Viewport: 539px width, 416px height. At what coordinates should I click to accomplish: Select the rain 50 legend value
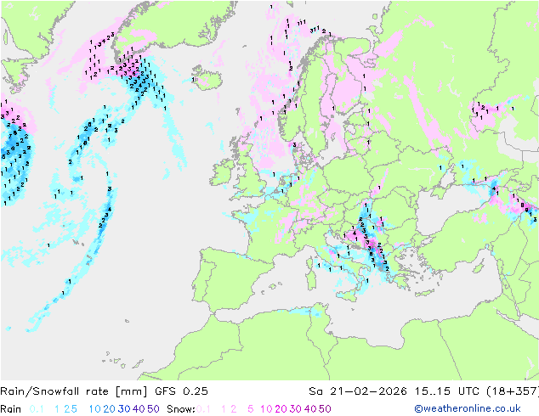[x=153, y=409]
